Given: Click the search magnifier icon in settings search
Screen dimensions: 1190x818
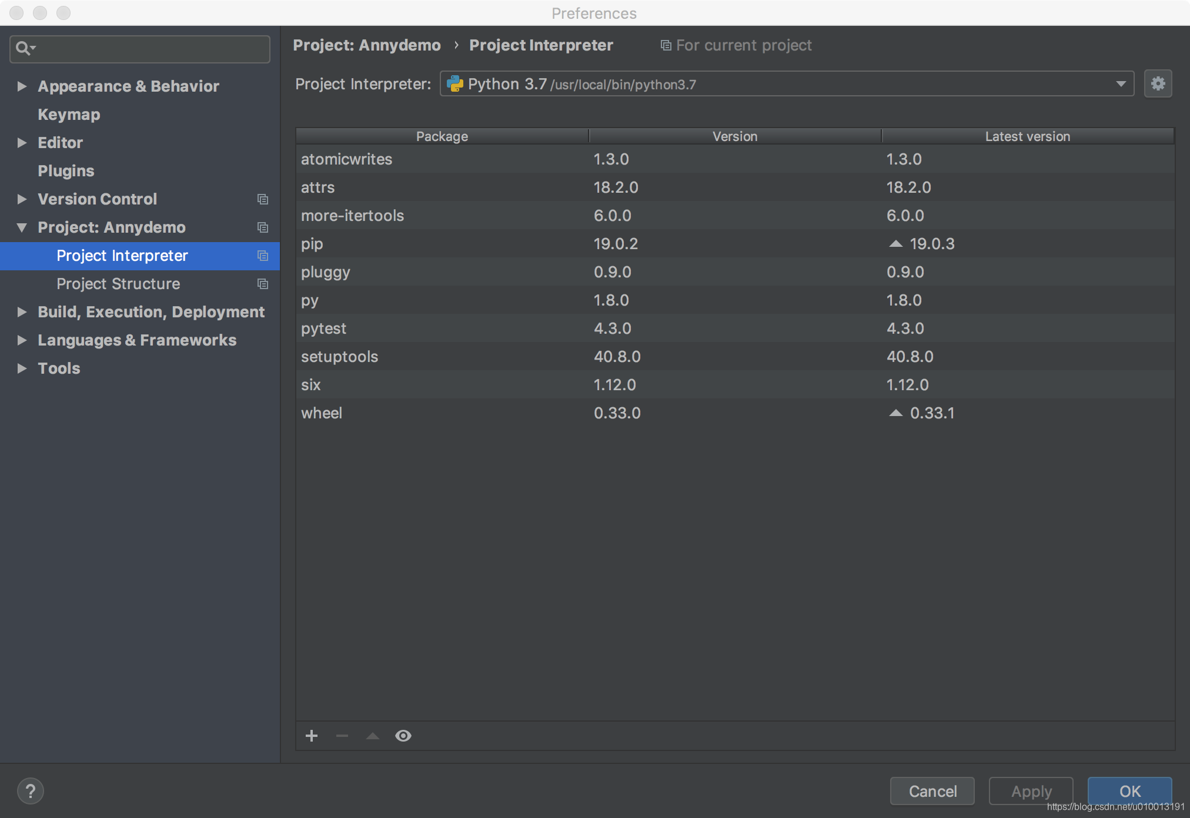Looking at the screenshot, I should (24, 48).
